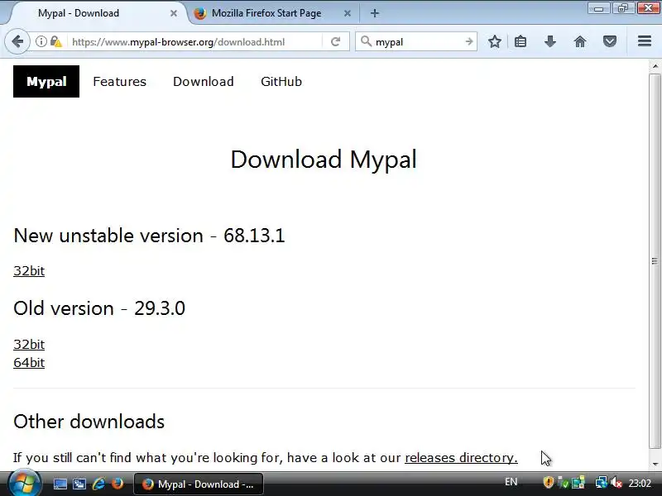Image resolution: width=662 pixels, height=496 pixels.
Task: Submit search with the go arrow
Action: pyautogui.click(x=469, y=41)
